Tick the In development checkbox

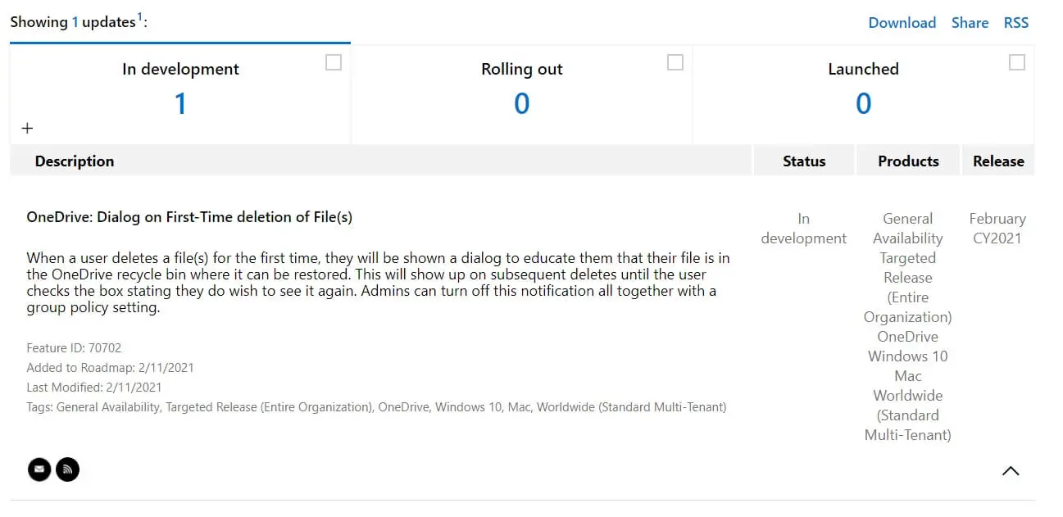[x=334, y=62]
